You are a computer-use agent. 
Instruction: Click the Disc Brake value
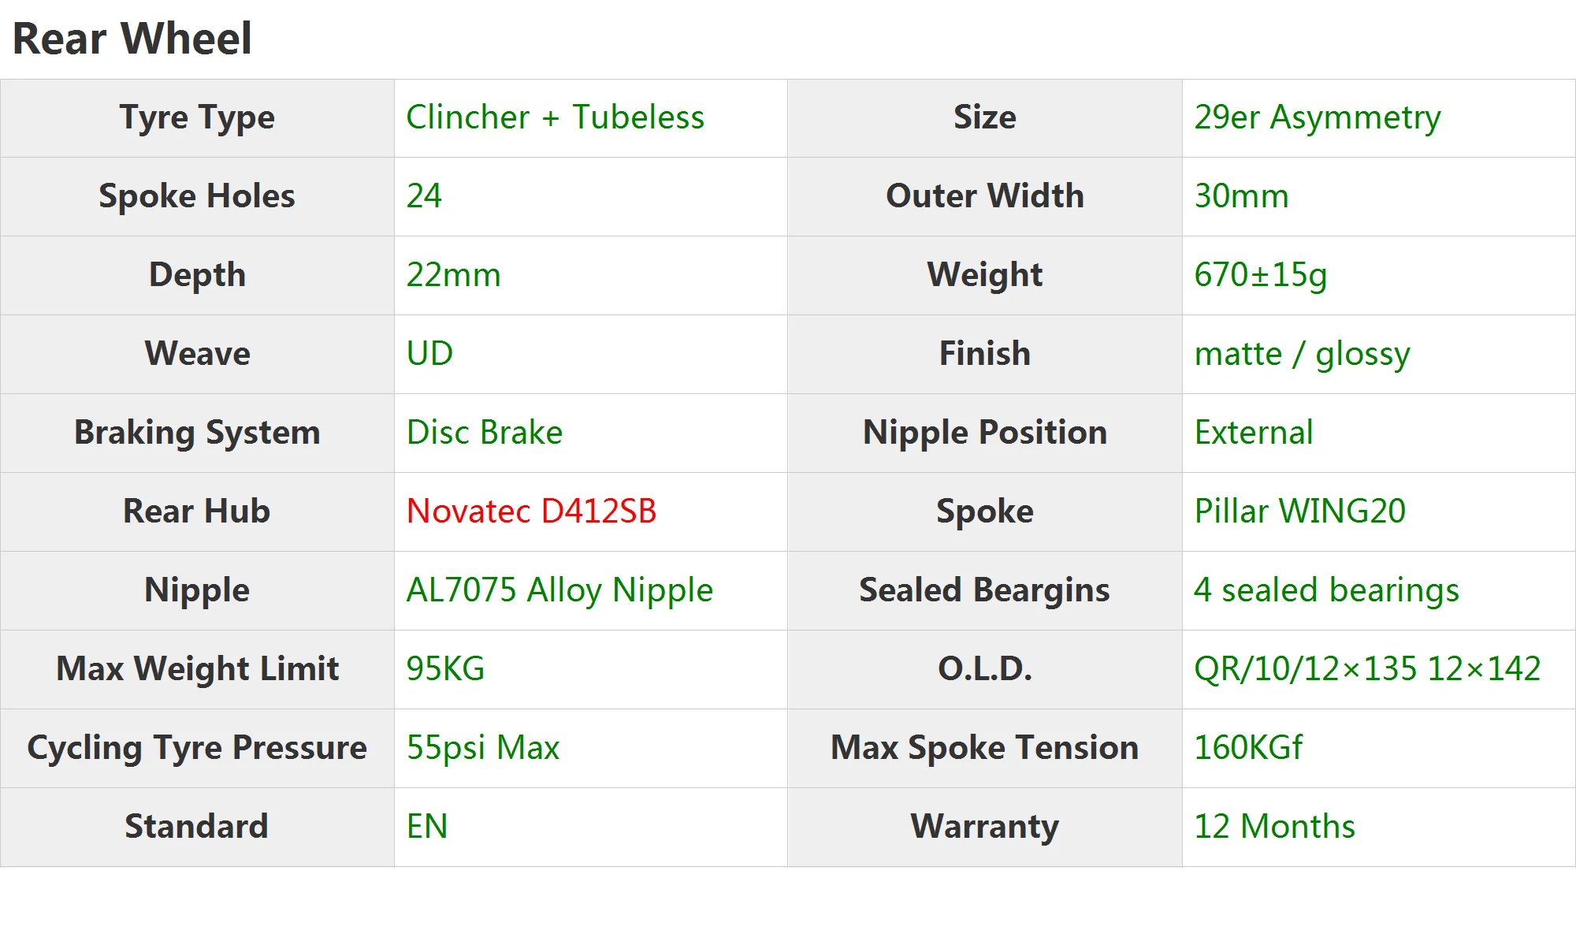[484, 433]
